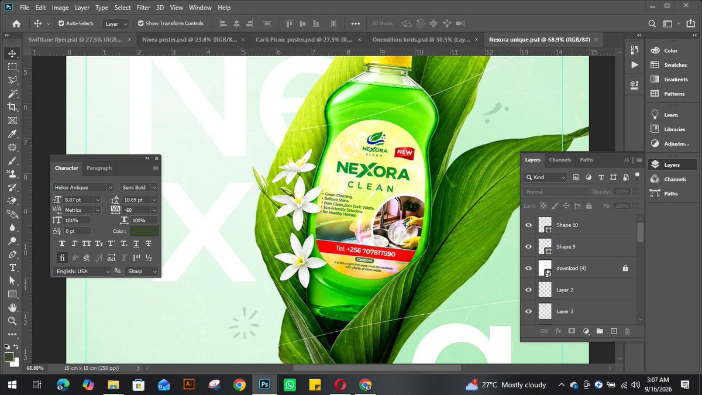Toggle Underline in Character panel

[x=136, y=243]
